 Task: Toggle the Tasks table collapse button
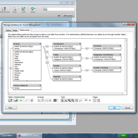point(80,55)
